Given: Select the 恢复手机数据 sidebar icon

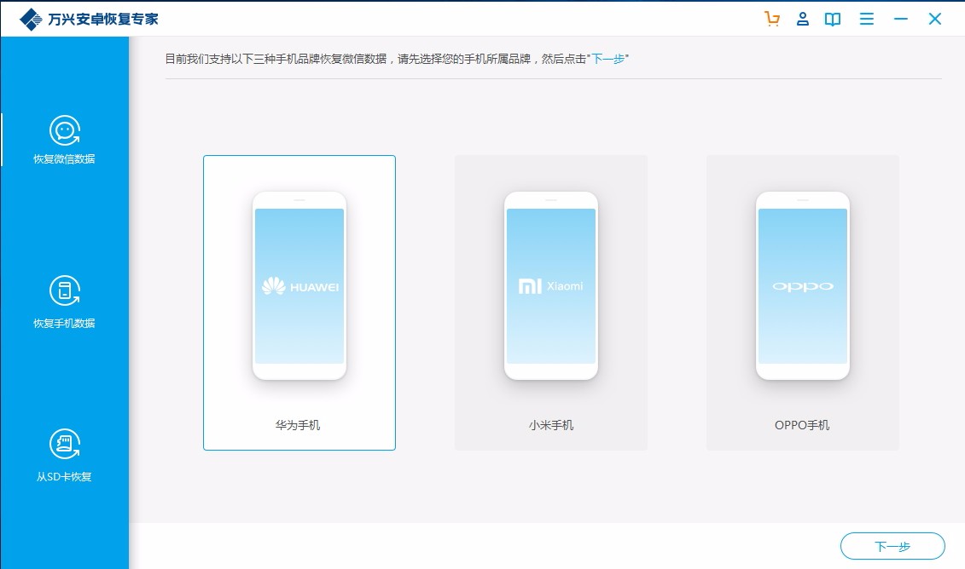Looking at the screenshot, I should coord(65,290).
